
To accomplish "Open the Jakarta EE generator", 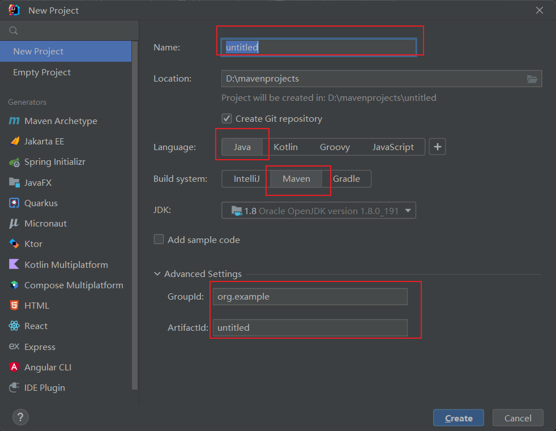I will pos(44,141).
